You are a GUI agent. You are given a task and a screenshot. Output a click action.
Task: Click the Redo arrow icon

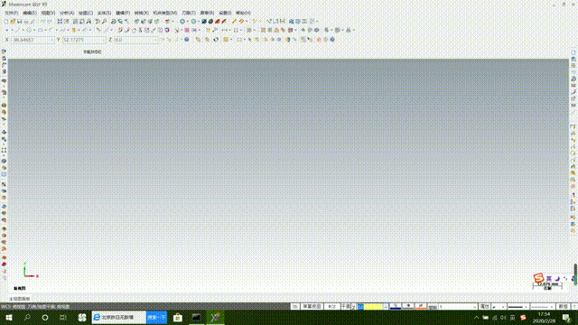(x=50, y=22)
